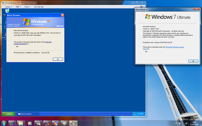Viewport: 202px width, 126px height.
Task: Open the USB dropdown menu
Action: (18, 7)
